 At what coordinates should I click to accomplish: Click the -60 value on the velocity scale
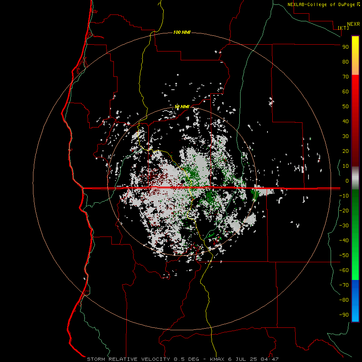click(344, 270)
